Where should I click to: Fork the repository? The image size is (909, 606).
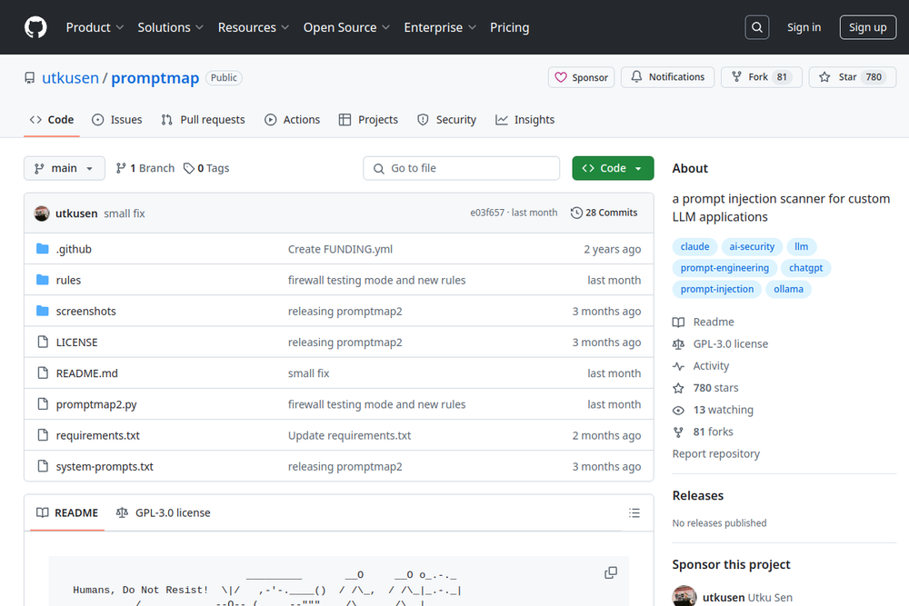point(761,77)
